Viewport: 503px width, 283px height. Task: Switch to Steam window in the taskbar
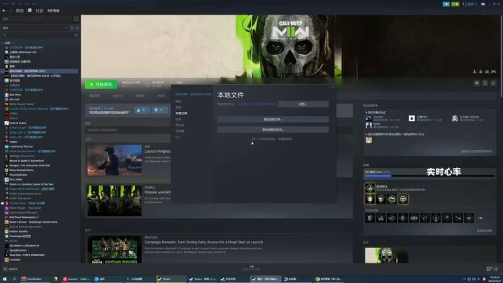click(171, 279)
